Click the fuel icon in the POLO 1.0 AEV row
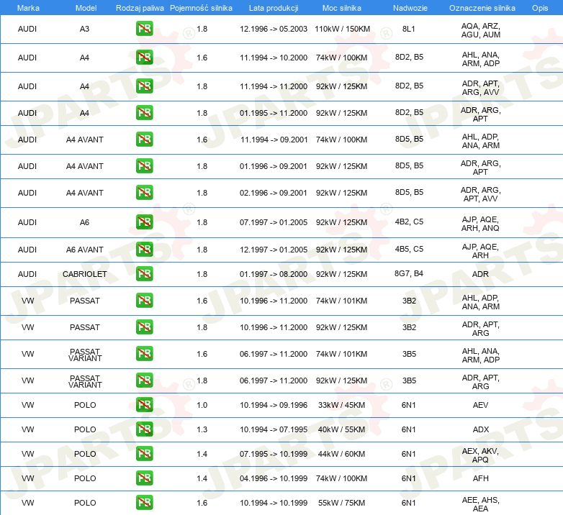The image size is (563, 515). tap(144, 405)
